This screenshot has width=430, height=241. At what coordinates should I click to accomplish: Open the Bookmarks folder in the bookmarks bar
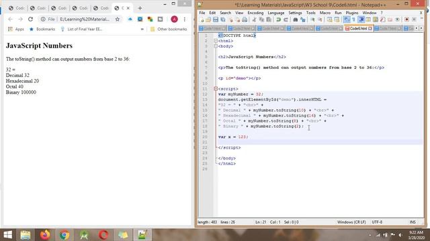point(42,29)
